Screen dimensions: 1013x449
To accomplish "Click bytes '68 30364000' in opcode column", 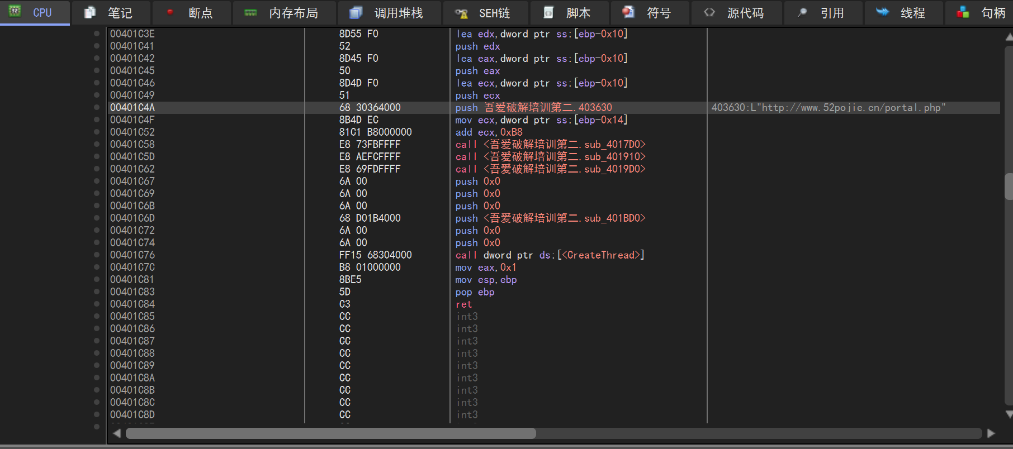I will (370, 108).
